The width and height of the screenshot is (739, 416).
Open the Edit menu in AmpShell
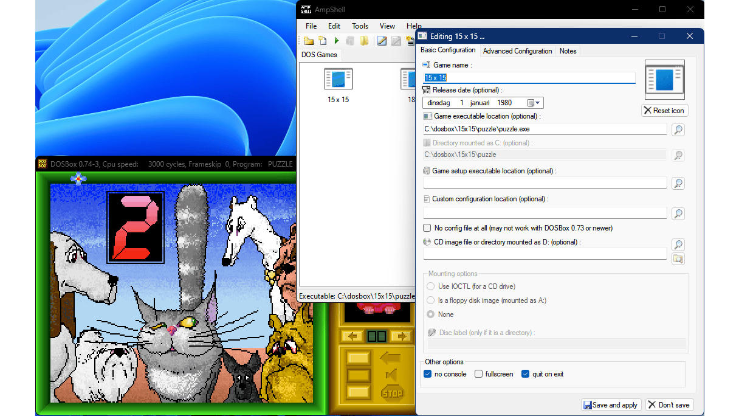click(x=334, y=26)
